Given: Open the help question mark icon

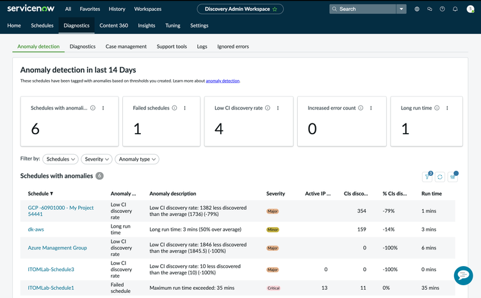Looking at the screenshot, I should pyautogui.click(x=442, y=9).
